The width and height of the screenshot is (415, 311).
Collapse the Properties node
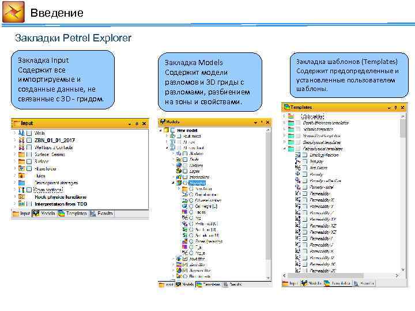173,183
